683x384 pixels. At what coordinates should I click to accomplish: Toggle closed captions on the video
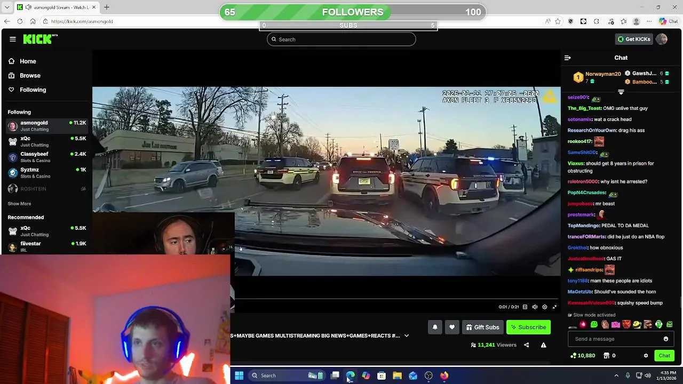[525, 307]
